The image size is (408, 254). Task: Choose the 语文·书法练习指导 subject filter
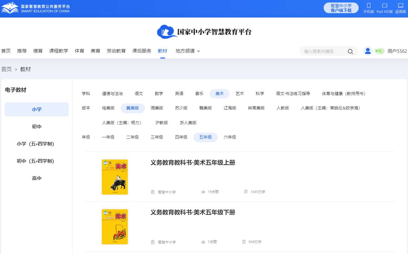(x=293, y=94)
